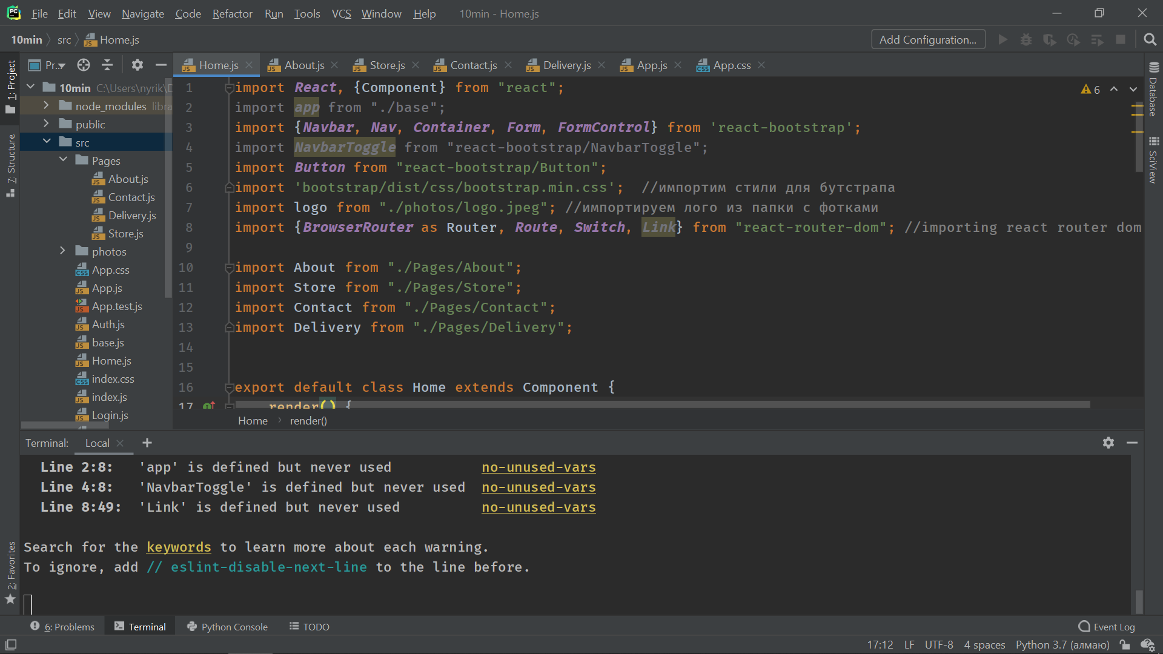Open the Refactor menu
Screen dimensions: 1163x654
232,13
